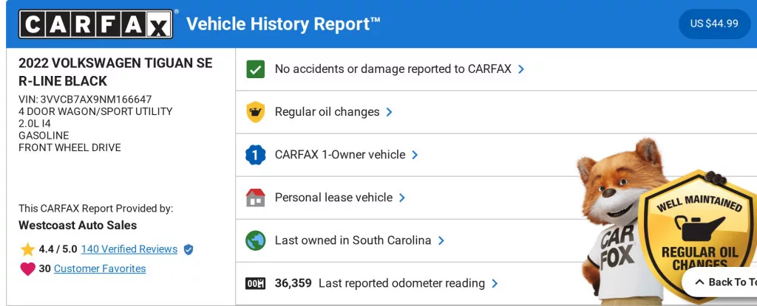Click the odometer reading icon

(255, 283)
